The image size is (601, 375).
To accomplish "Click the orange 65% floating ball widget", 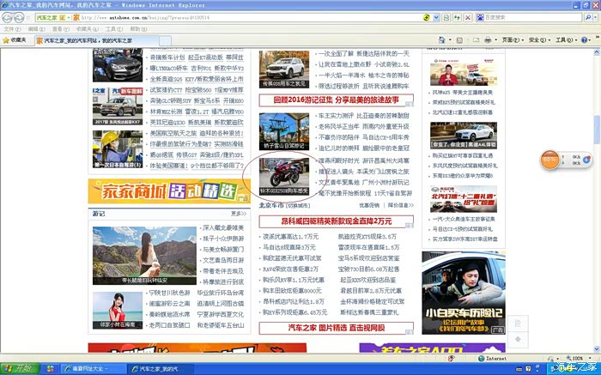I will click(x=549, y=160).
